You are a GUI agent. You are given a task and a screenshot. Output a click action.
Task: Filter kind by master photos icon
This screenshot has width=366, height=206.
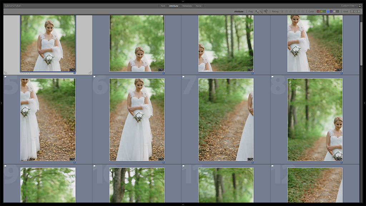coord(352,11)
